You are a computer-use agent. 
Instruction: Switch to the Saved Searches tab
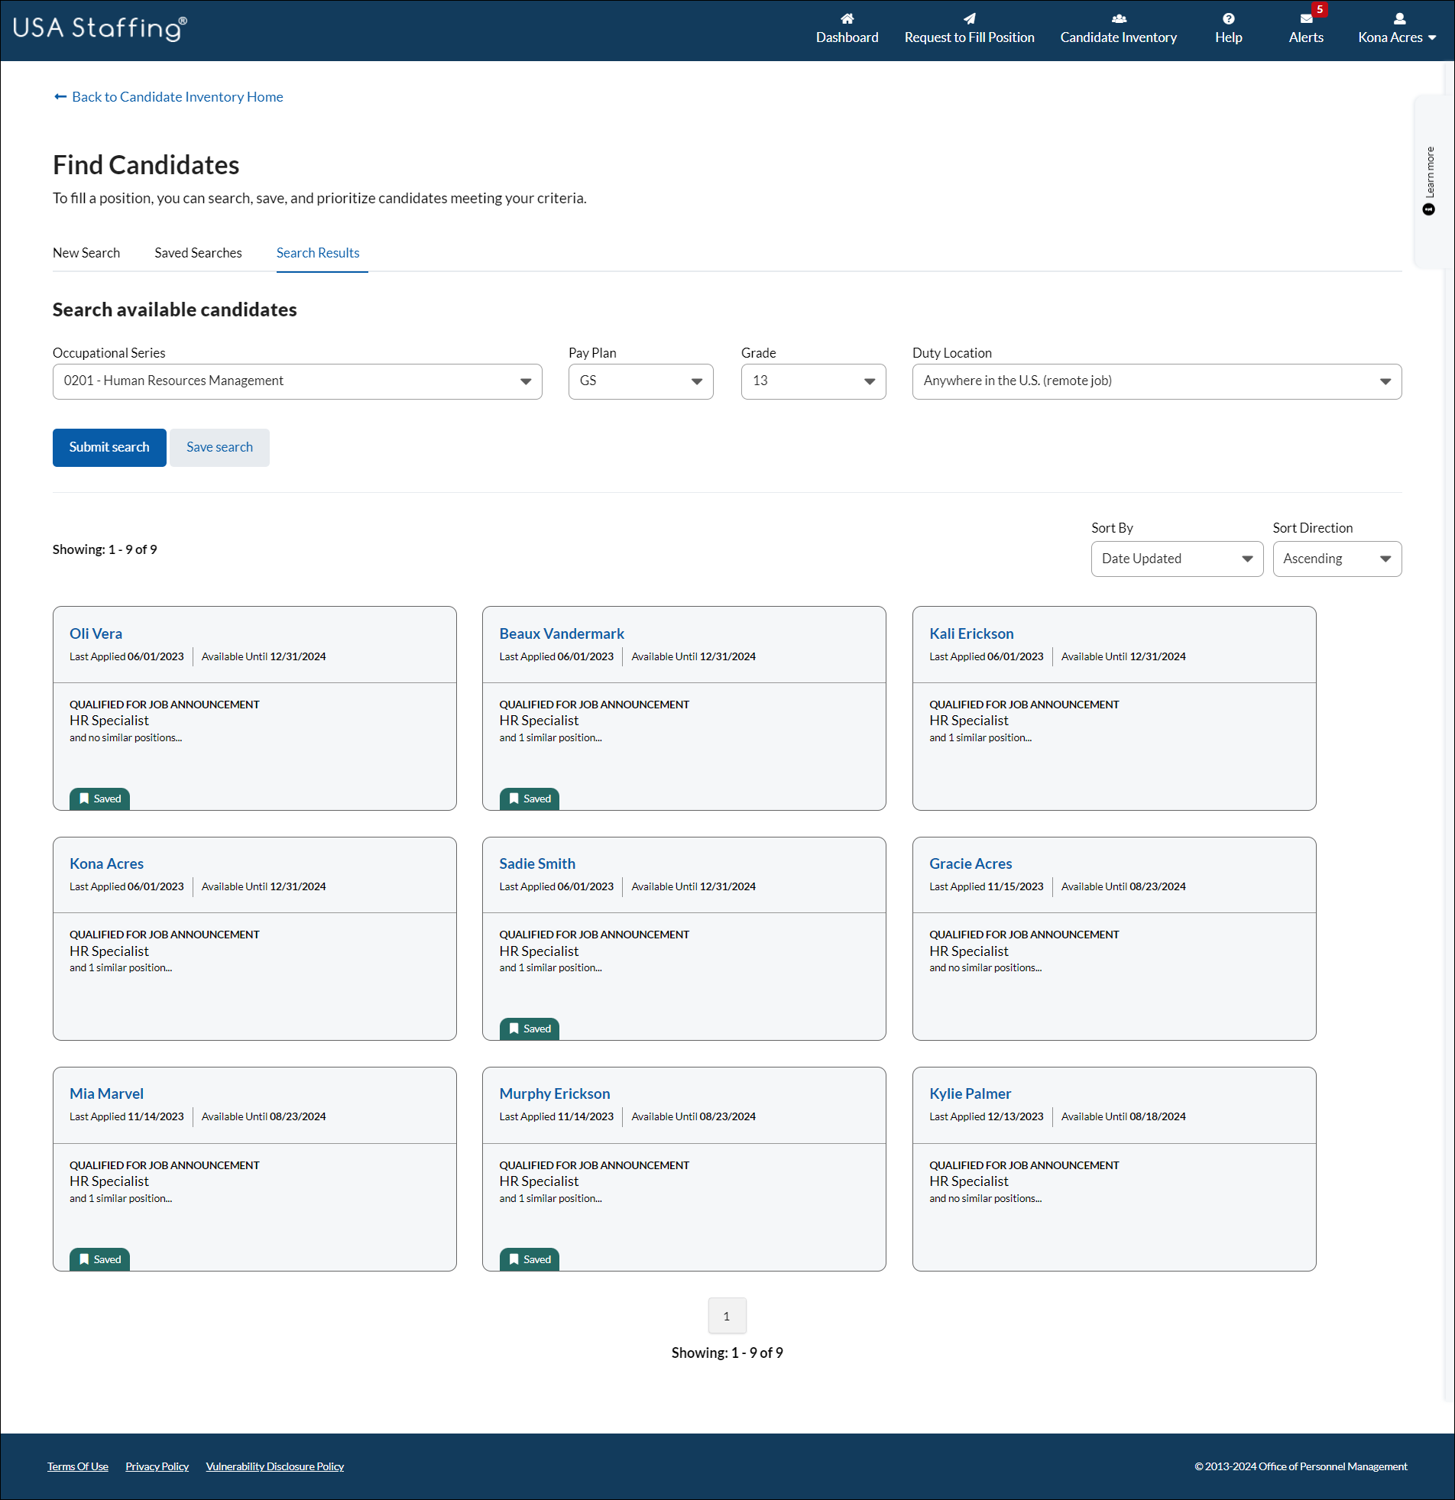tap(197, 253)
